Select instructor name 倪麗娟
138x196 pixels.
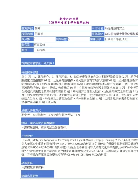pyautogui.click(x=39, y=34)
